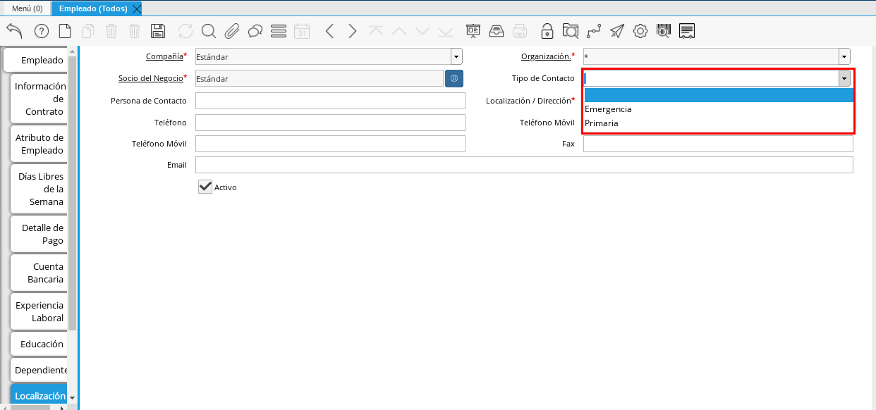Open the help question mark icon

(x=42, y=31)
